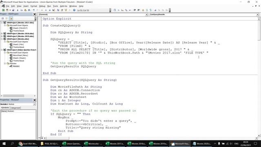Click the Project Explorer toolbar icon
Viewport: 261px width, 147px height.
pyautogui.click(x=58, y=10)
